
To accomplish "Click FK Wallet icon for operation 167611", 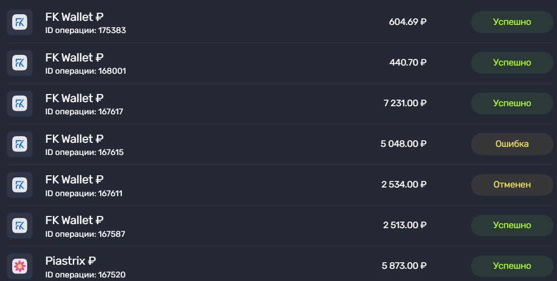I will click(20, 185).
